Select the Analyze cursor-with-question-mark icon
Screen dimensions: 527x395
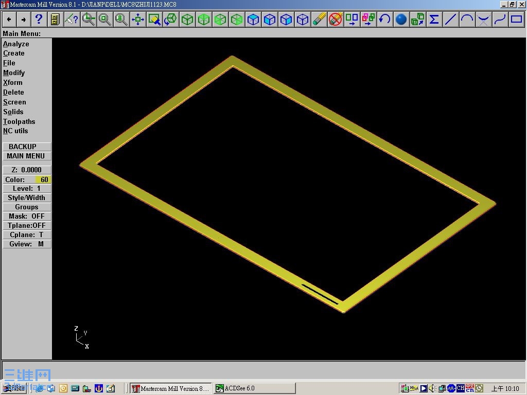tap(72, 20)
